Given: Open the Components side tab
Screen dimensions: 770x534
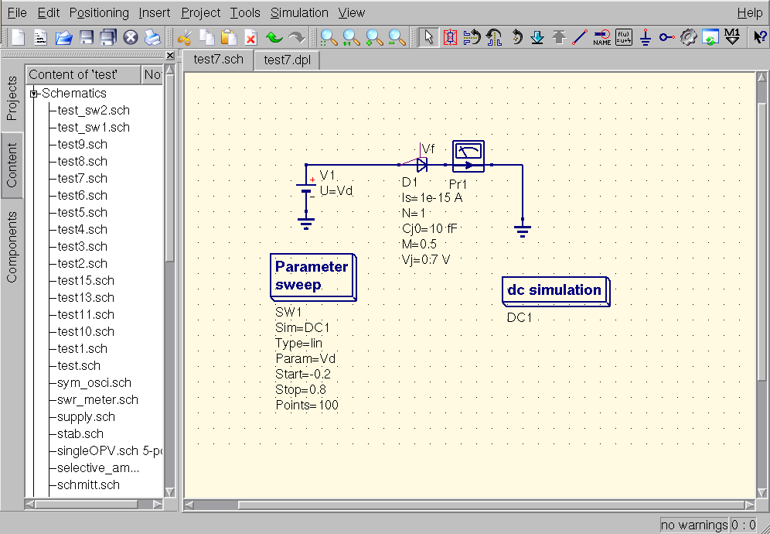Looking at the screenshot, I should click(12, 248).
